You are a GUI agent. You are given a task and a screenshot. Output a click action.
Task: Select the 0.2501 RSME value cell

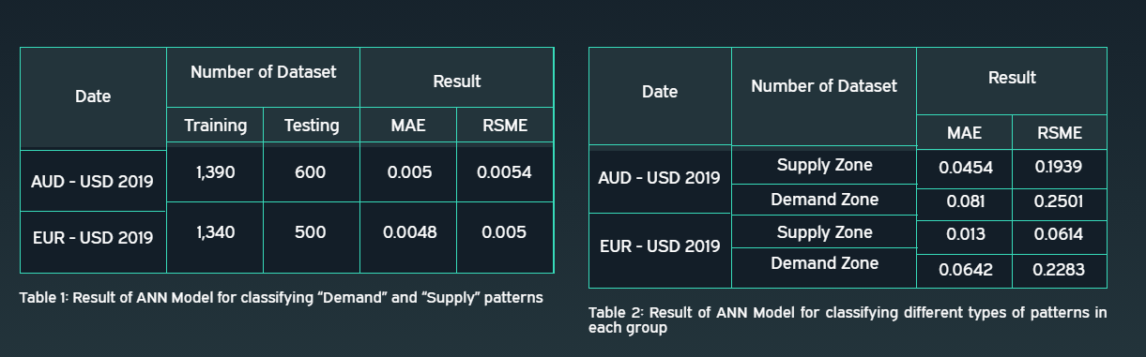click(x=1059, y=201)
